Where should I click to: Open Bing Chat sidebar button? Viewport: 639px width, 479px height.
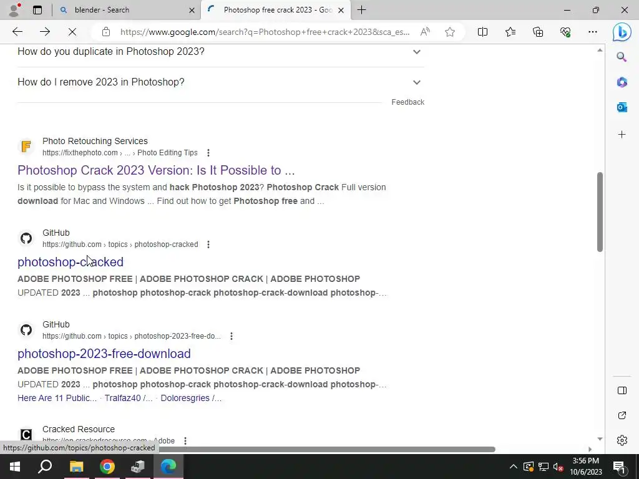(x=622, y=32)
